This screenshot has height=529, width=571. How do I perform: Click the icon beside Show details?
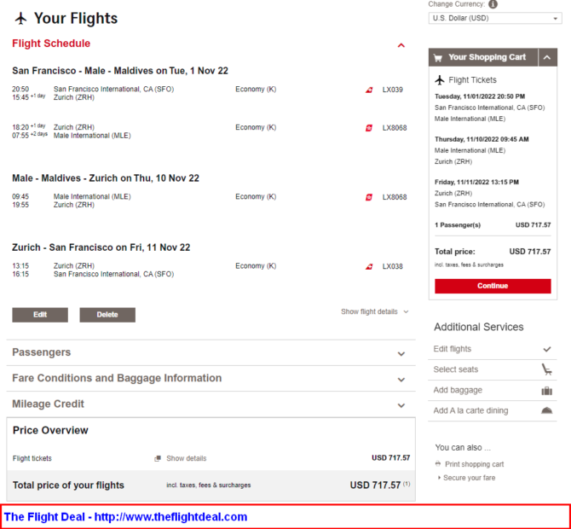coord(158,458)
